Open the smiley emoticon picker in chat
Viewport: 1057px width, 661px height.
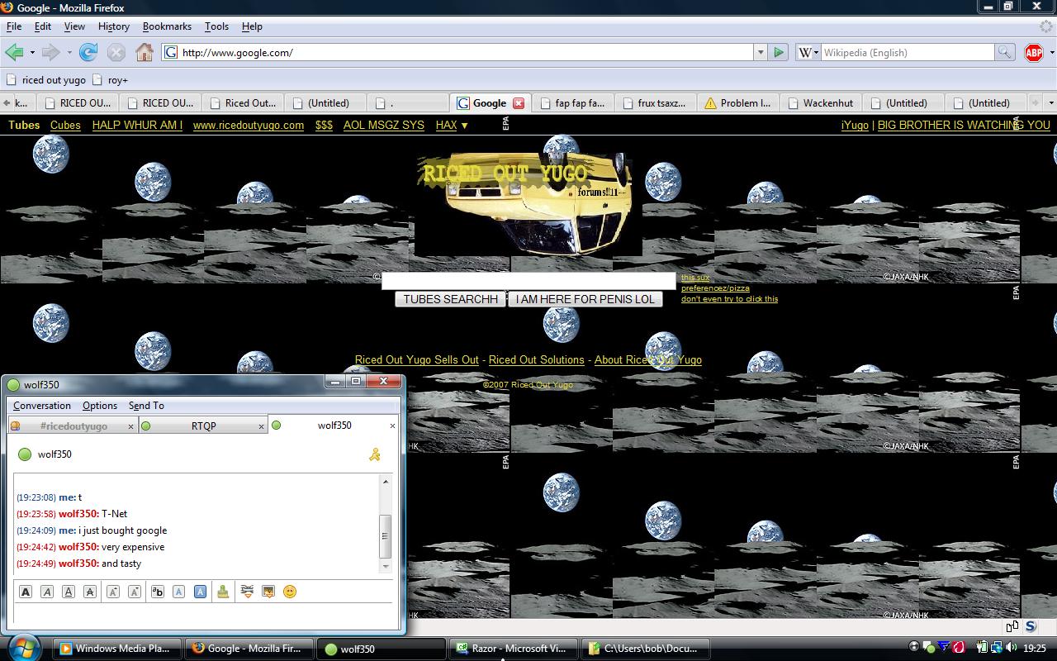pos(290,592)
